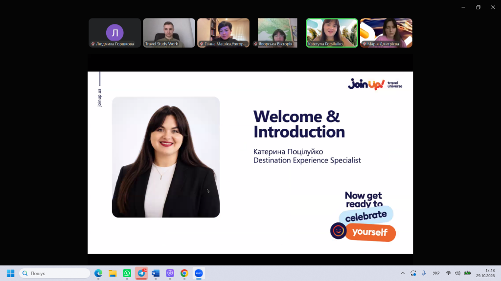Select Людмила Горшкова participant tile

[114, 33]
